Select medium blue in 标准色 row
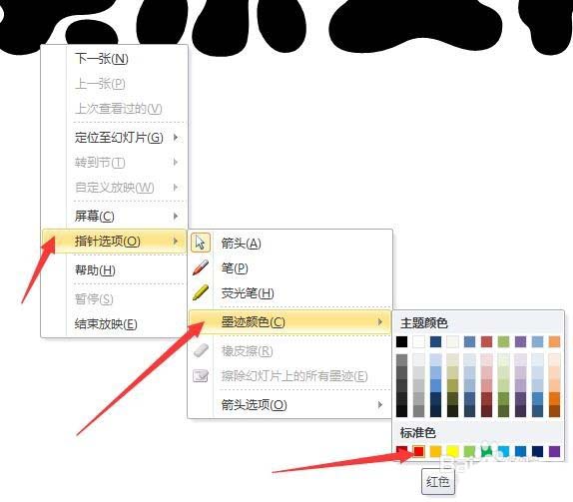The height and width of the screenshot is (502, 573). (521, 451)
